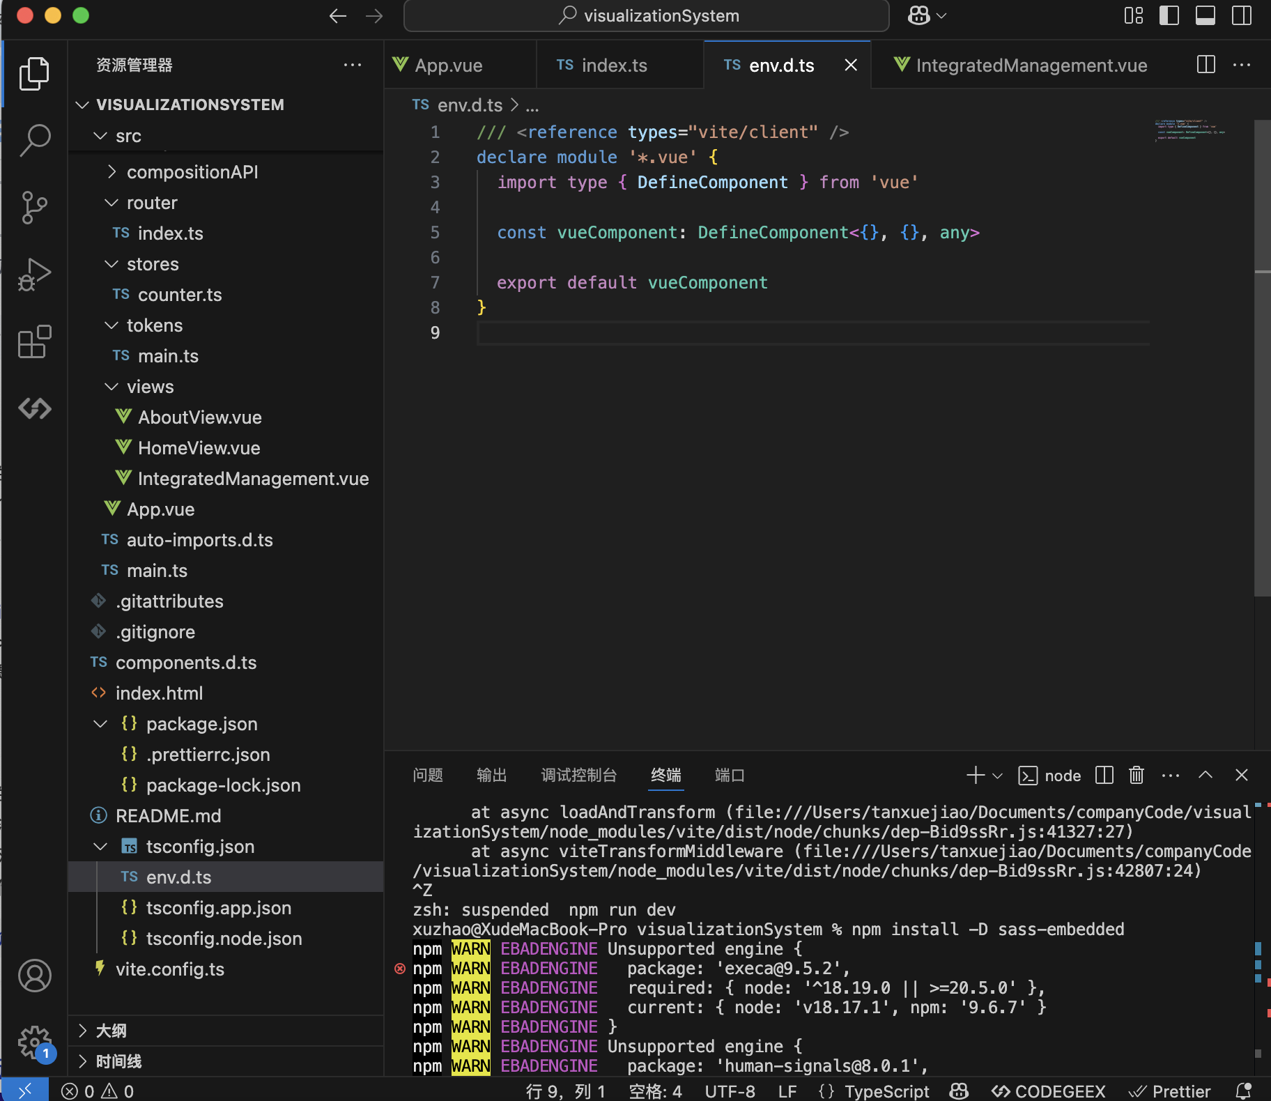Collapse nested files under package.json
Viewport: 1271px width, 1101px height.
pyautogui.click(x=100, y=724)
